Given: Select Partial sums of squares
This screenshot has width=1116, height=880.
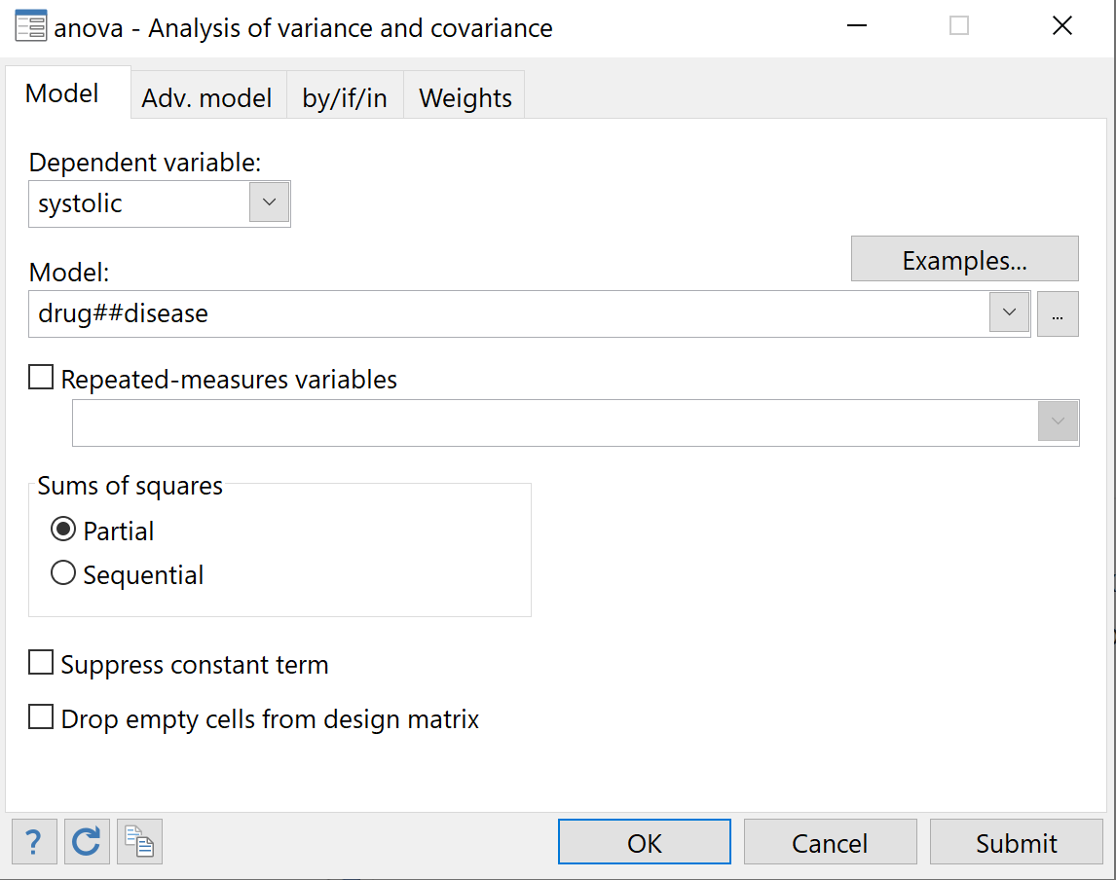Looking at the screenshot, I should pos(63,530).
